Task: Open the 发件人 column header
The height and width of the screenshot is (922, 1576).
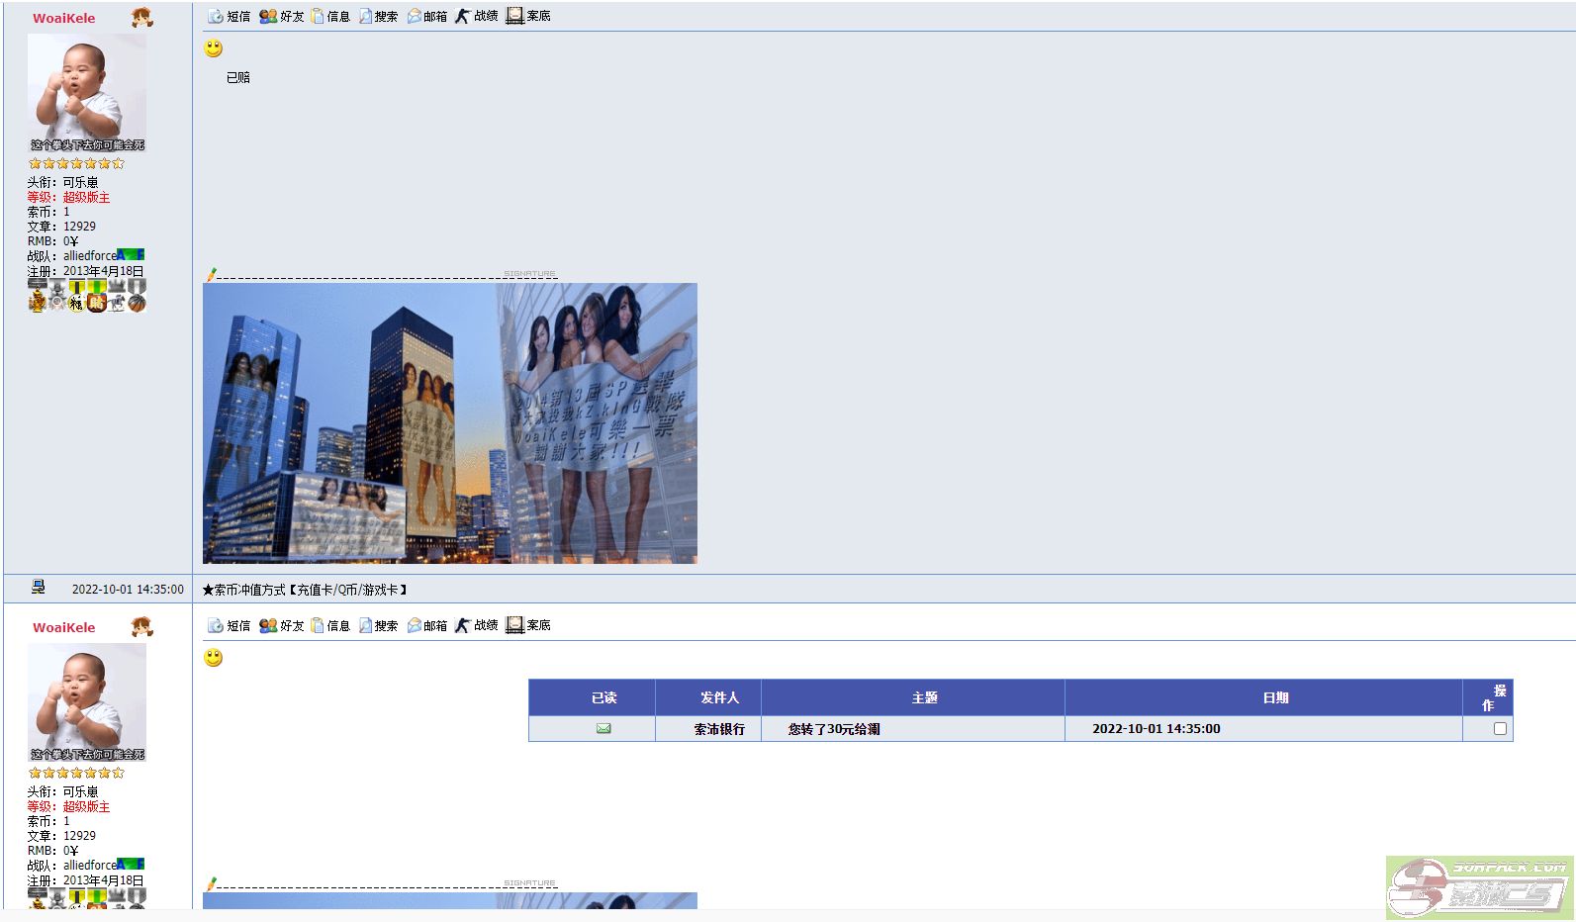Action: point(719,698)
